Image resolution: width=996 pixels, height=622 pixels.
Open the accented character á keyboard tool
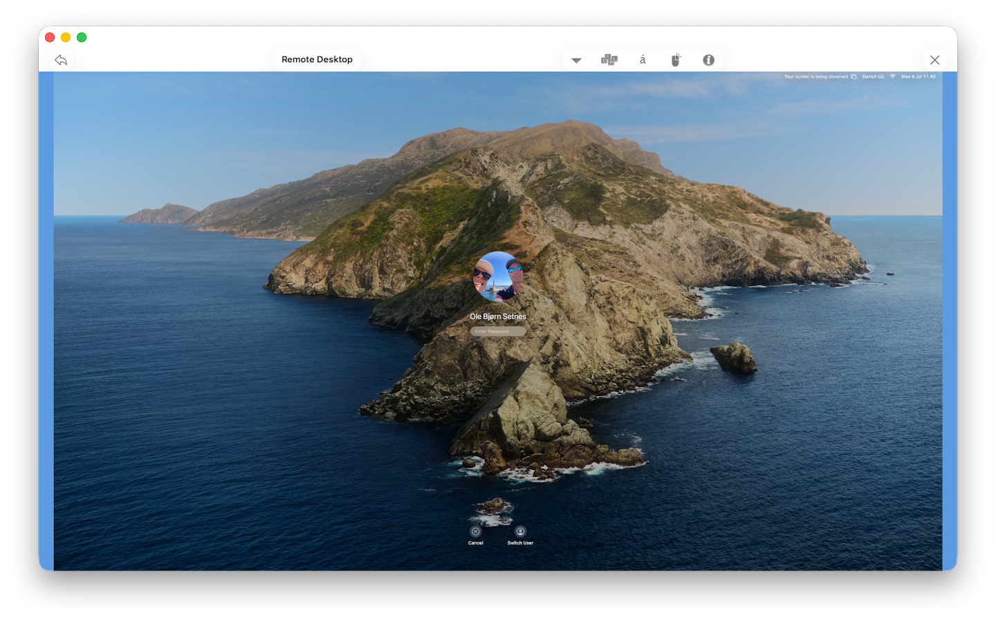643,60
